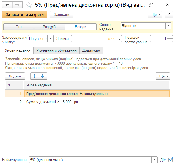The image size is (174, 165).
Task: Close the form with the X icon
Action: [x=167, y=5]
